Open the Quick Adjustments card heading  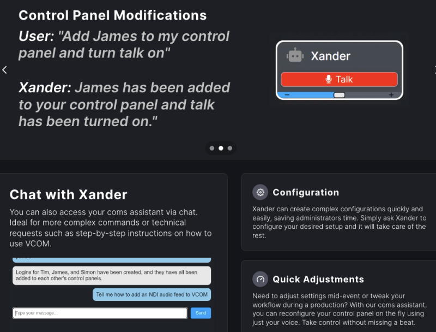[318, 279]
